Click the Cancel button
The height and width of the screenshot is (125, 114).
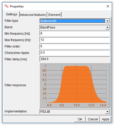[x=93, y=119]
